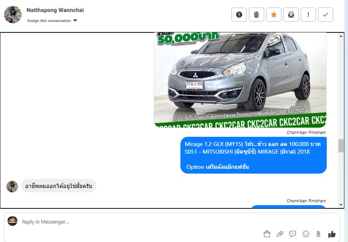The height and width of the screenshot is (242, 348).
Task: Click the Chonnikan Pimkham label below the gray message
Action: coord(306,201)
